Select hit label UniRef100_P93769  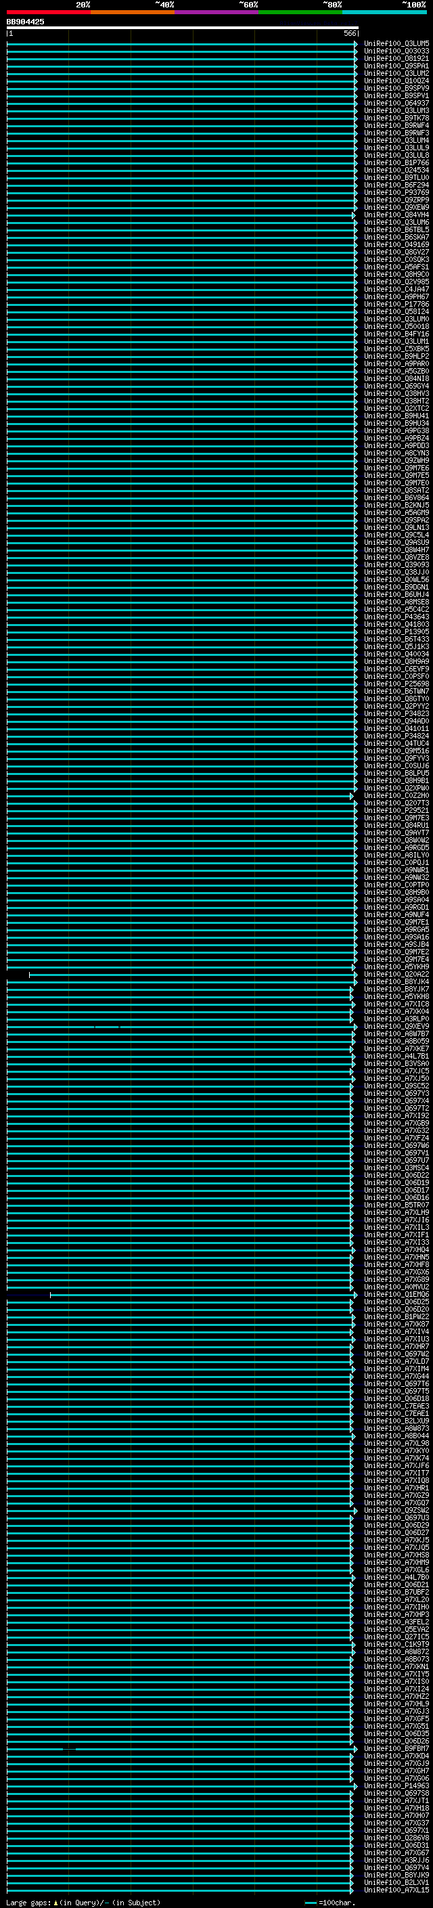pyautogui.click(x=396, y=193)
